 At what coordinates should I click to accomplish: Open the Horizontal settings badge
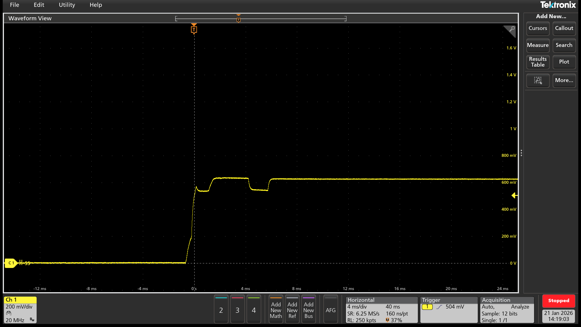(382, 310)
